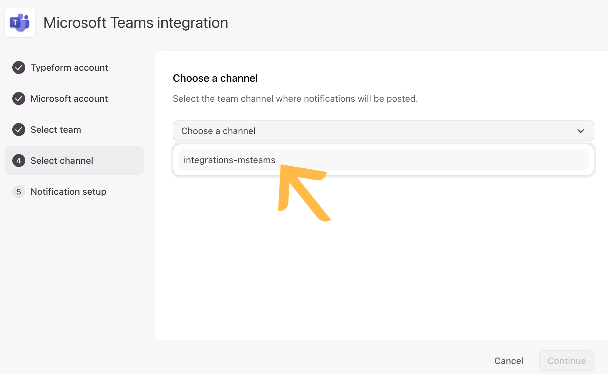Go to the Microsoft account step
This screenshot has height=374, width=608.
click(x=69, y=99)
